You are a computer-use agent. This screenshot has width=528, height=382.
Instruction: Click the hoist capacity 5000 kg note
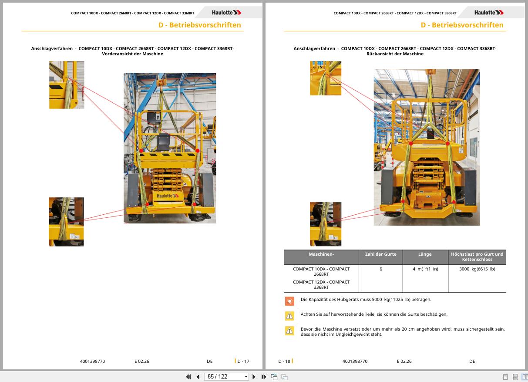pos(366,300)
